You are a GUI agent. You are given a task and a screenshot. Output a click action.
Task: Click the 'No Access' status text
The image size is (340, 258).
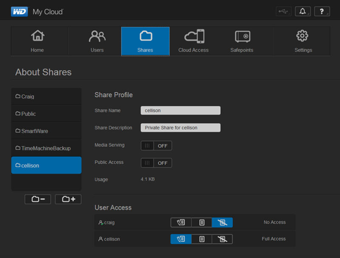coord(275,222)
